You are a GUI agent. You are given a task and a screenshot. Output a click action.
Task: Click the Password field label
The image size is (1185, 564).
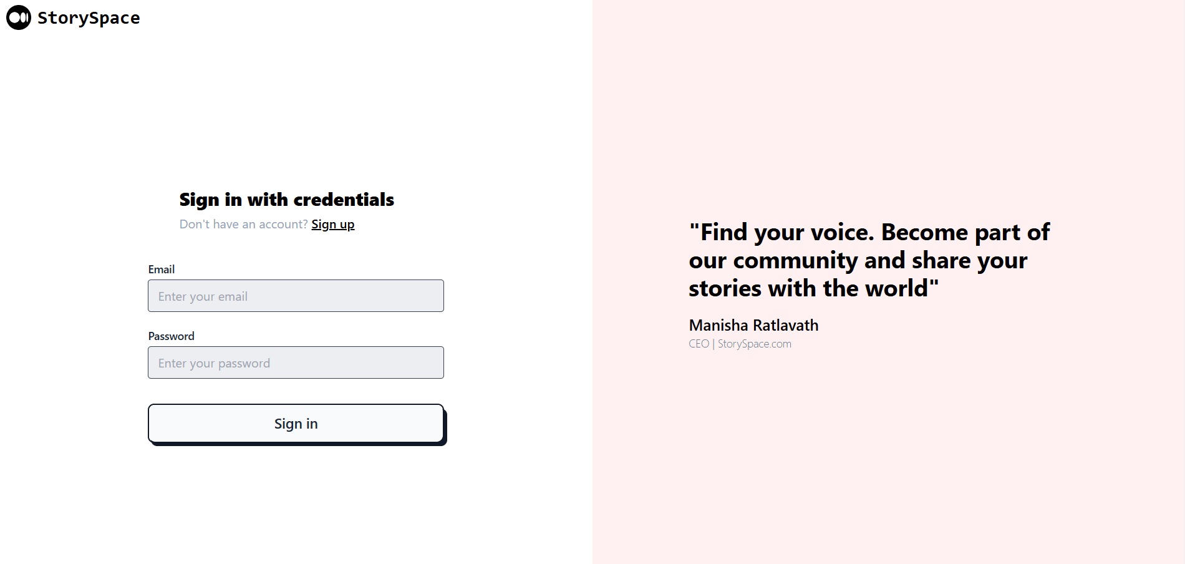172,336
